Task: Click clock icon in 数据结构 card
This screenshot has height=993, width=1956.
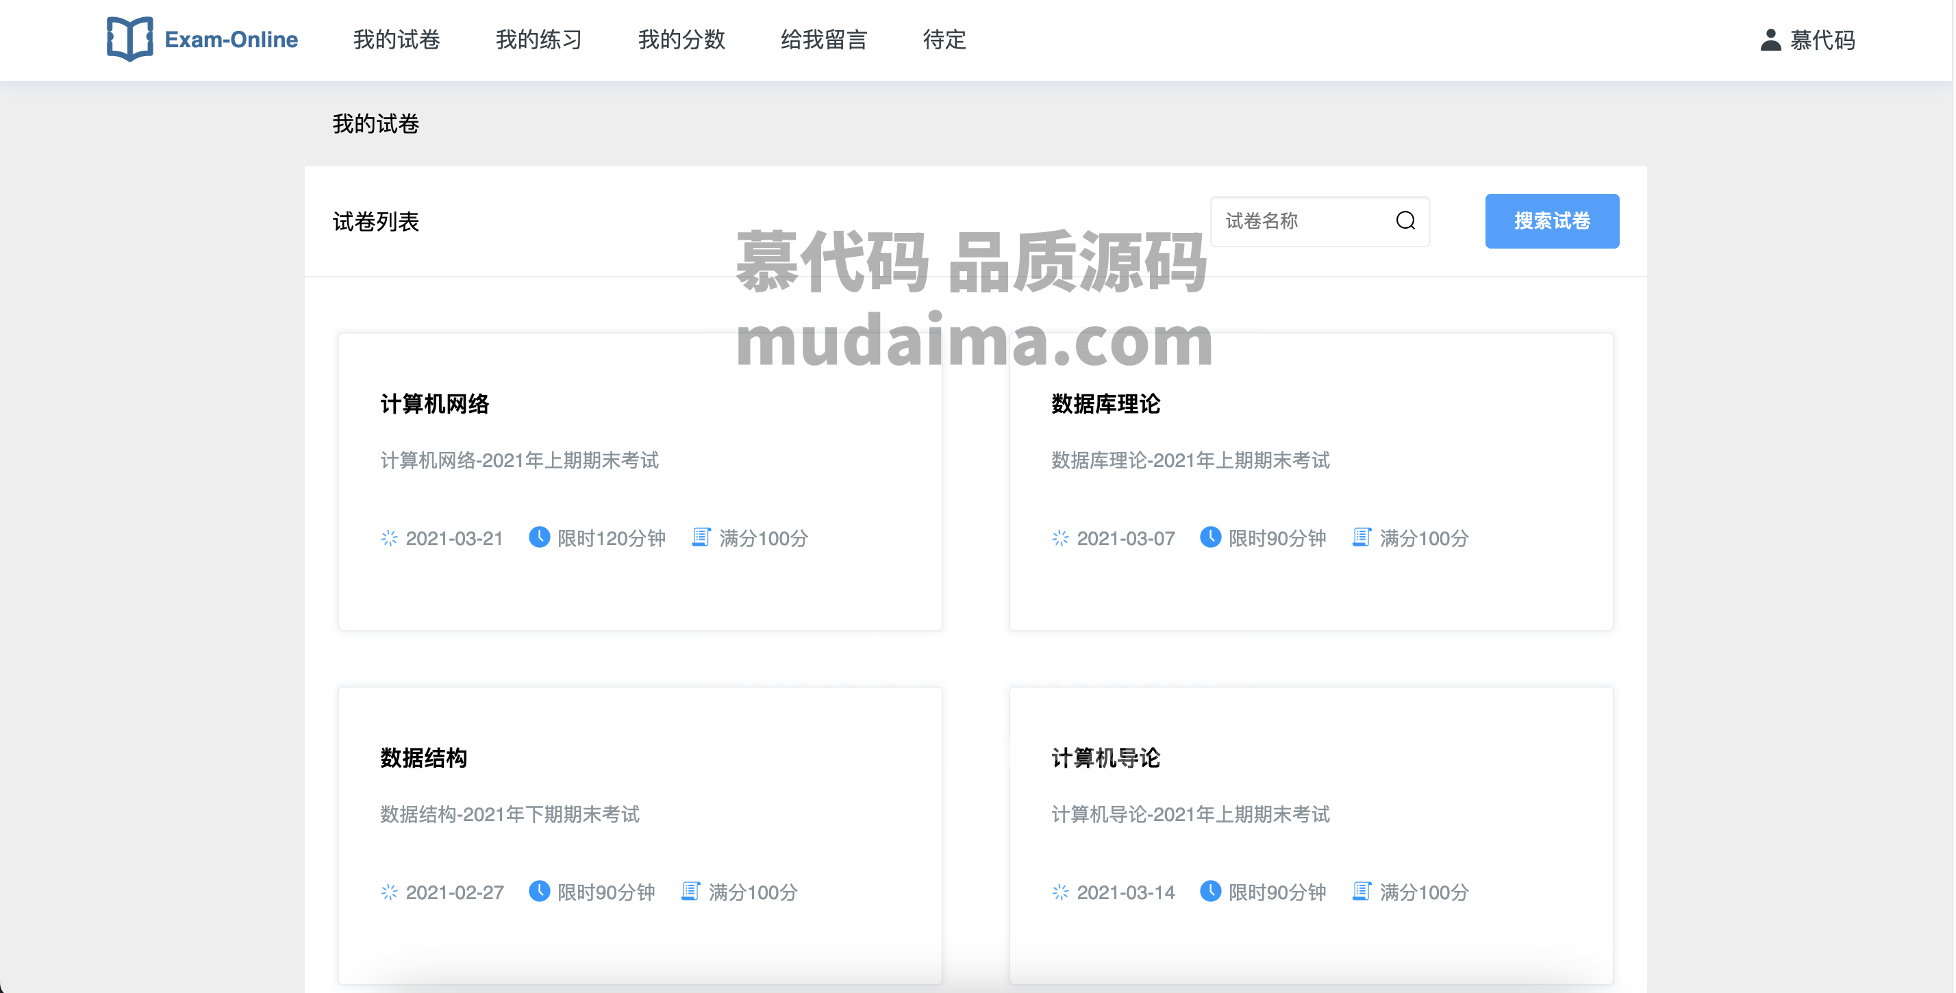Action: pyautogui.click(x=539, y=891)
